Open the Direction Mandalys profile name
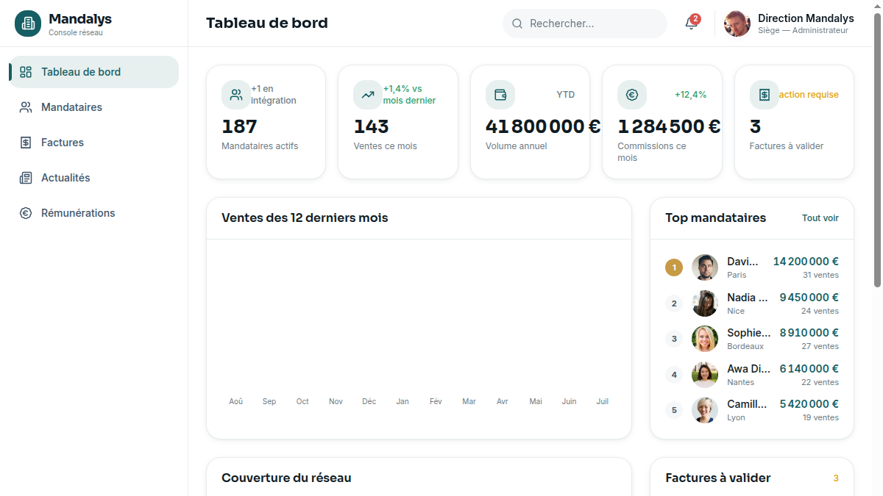883x496 pixels. [806, 18]
